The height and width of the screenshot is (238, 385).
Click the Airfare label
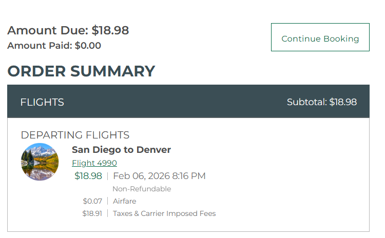tap(125, 201)
